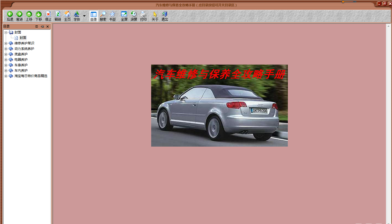392x224 pixels.
Task: Select the 封面 child page item
Action: pos(23,38)
